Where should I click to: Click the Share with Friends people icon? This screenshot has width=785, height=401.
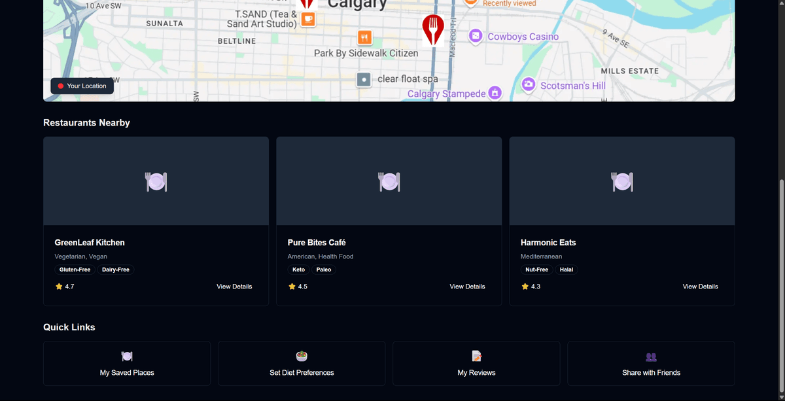tap(650, 356)
